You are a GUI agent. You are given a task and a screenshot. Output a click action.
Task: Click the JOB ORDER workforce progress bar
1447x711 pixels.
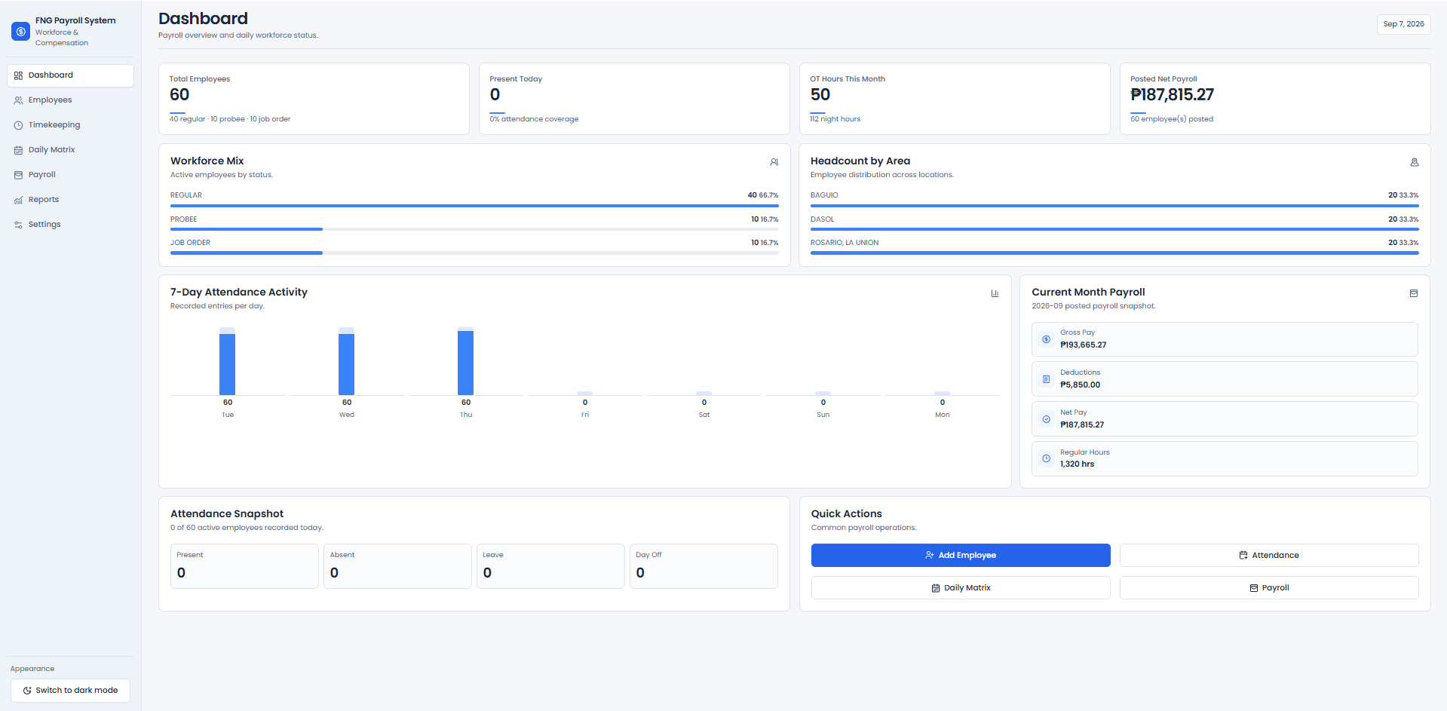474,253
